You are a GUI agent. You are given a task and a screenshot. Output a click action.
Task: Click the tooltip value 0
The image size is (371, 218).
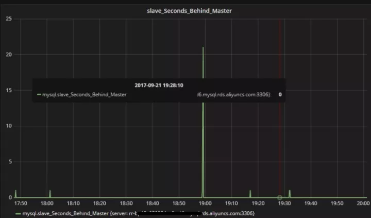(x=280, y=94)
